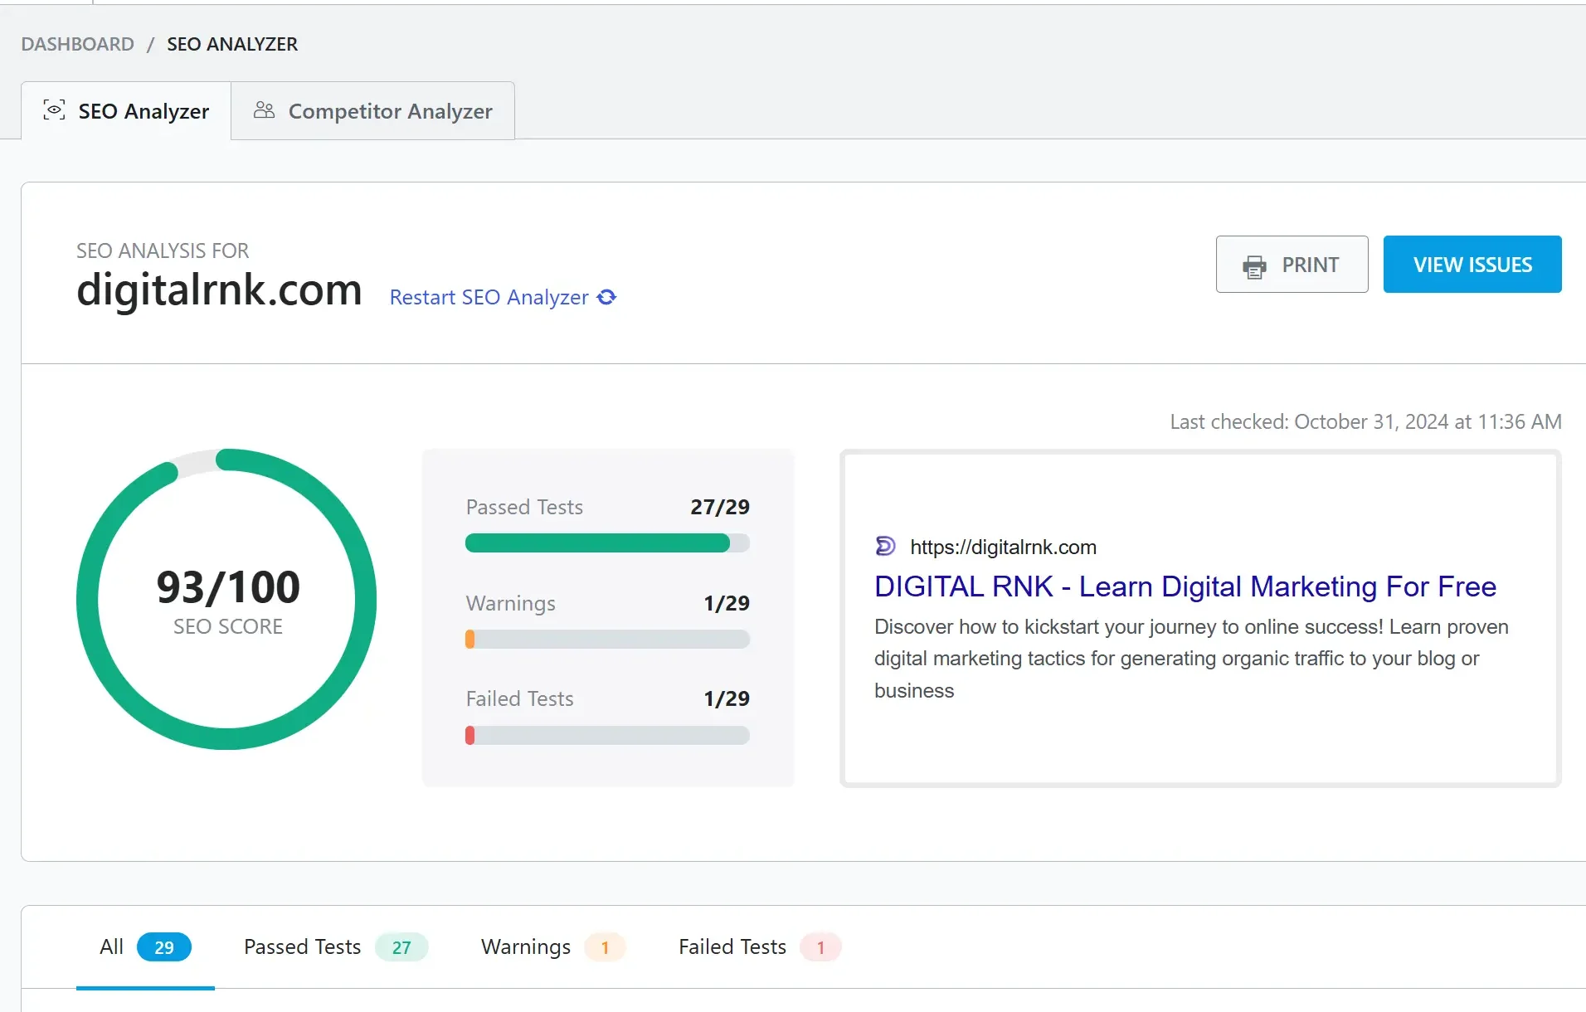
Task: Click the Failed Tests 1/29 value
Action: pyautogui.click(x=727, y=698)
